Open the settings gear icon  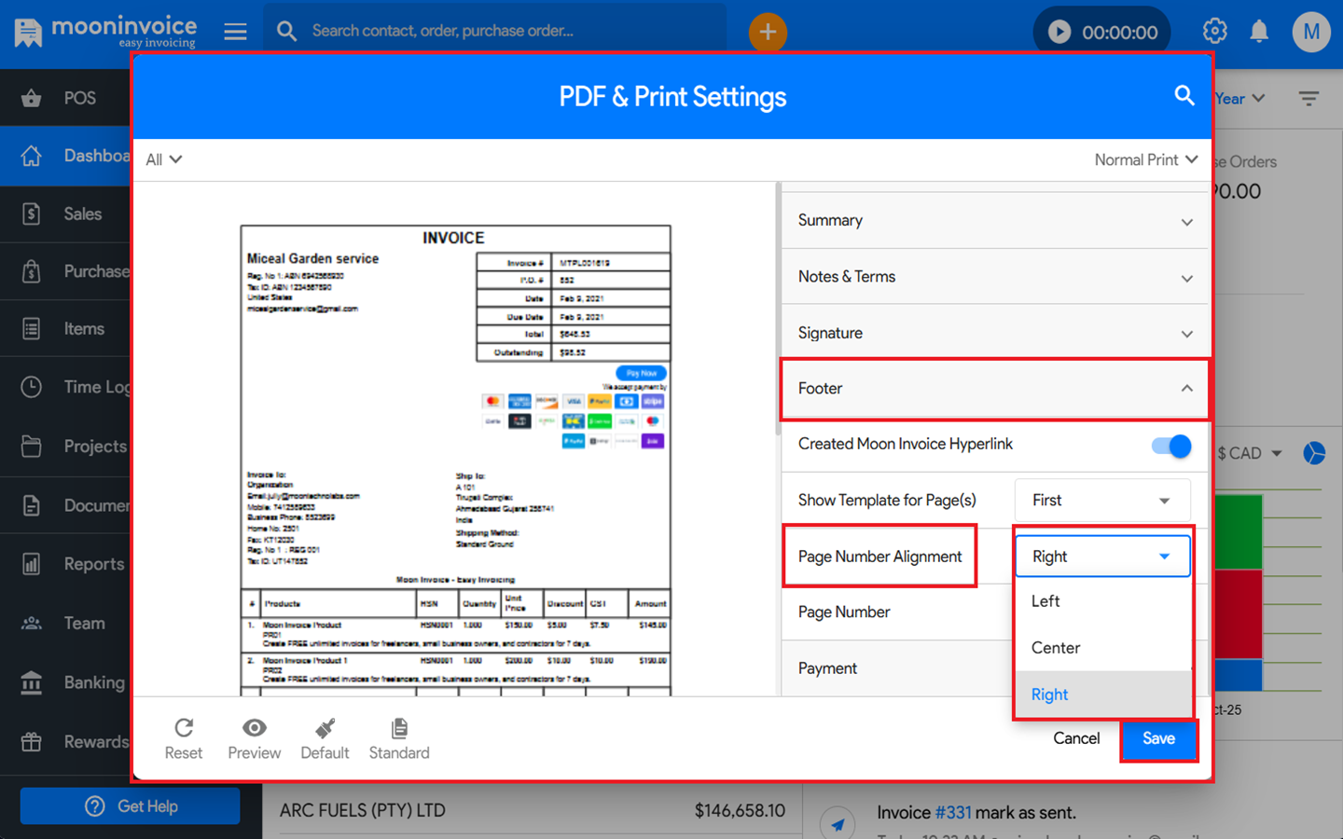pos(1214,32)
